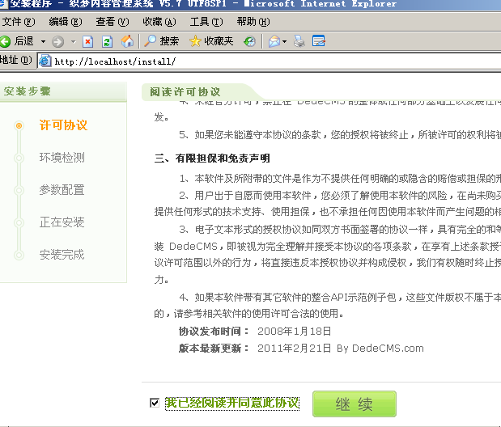Click the Home icon

coord(127,41)
